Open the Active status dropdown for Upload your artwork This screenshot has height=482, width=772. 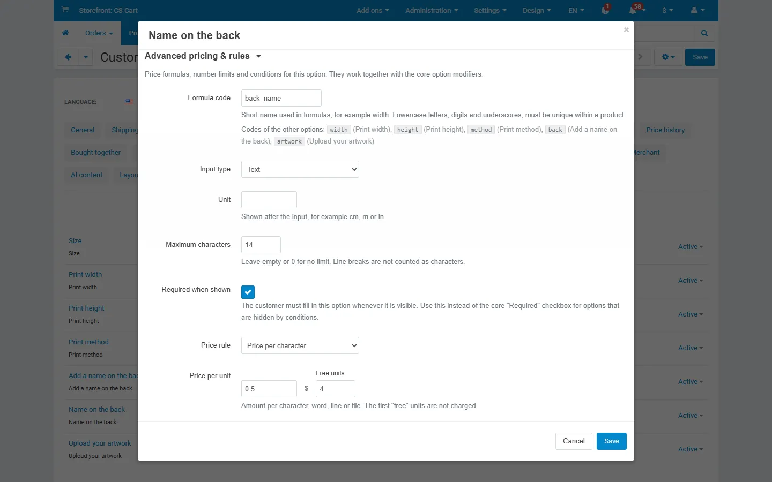pos(691,449)
